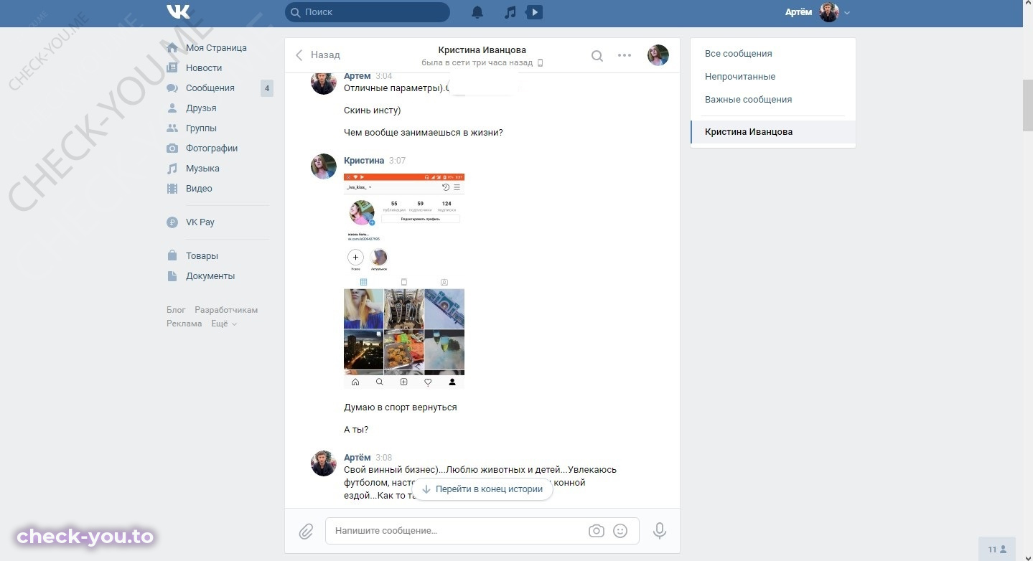1033x561 pixels.
Task: Go back with the Назад button
Action: click(317, 55)
